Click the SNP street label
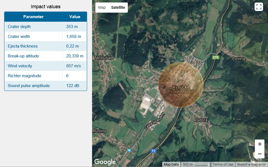This screenshot has width=268, height=167. click(182, 73)
